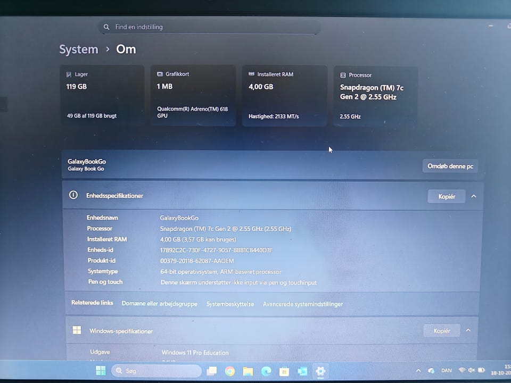Screen dimensions: 511x383
Task: Open Systembeskyttelse link
Action: point(230,304)
